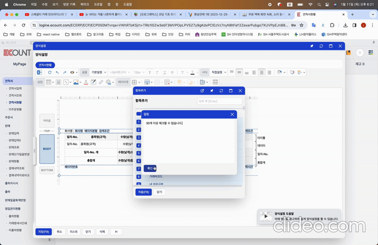Undo the last edit in the editor toolbar
This screenshot has width=378, height=245.
click(57, 73)
